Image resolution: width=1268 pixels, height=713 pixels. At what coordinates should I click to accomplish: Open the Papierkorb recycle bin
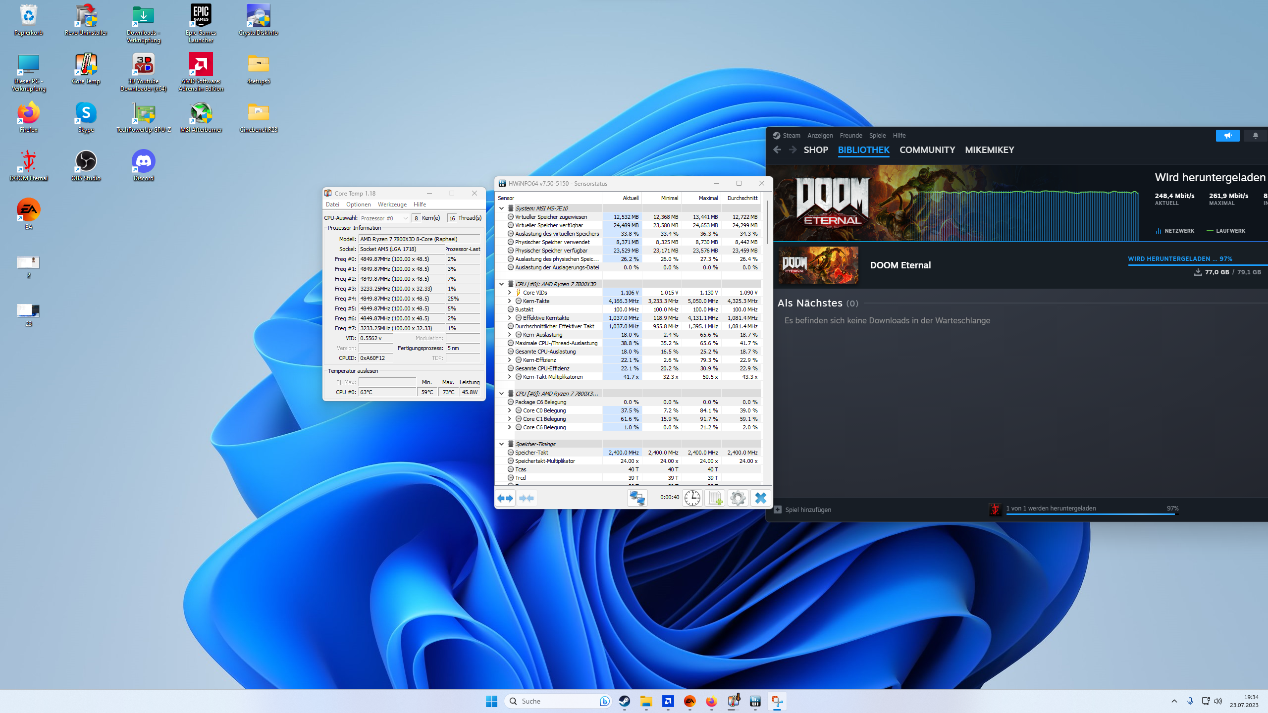click(x=29, y=20)
